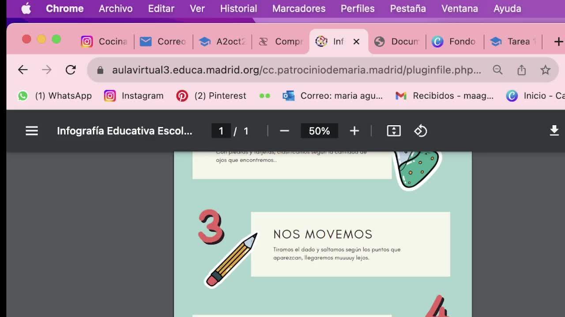
Task: Open the Pinterest bookmark
Action: pyautogui.click(x=211, y=96)
